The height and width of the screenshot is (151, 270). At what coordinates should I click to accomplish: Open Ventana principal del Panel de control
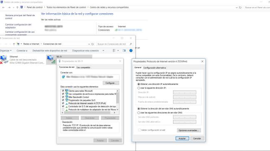click(x=20, y=17)
